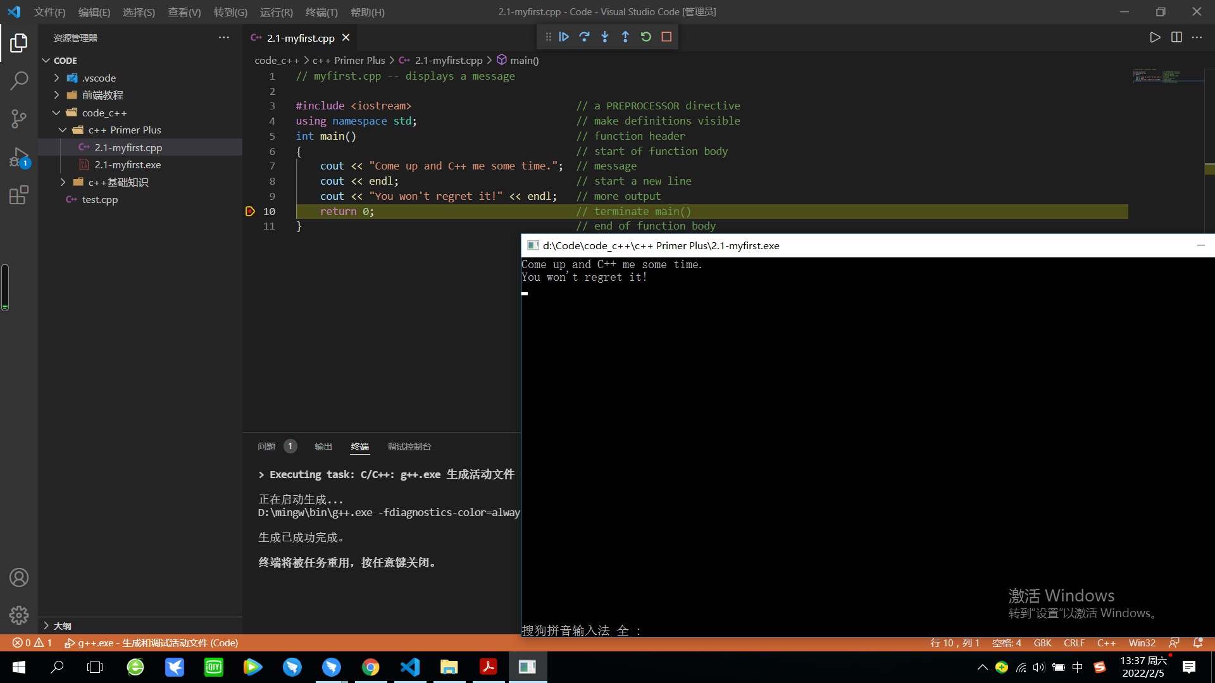
Task: Open the 编辑(E) menu
Action: [94, 12]
